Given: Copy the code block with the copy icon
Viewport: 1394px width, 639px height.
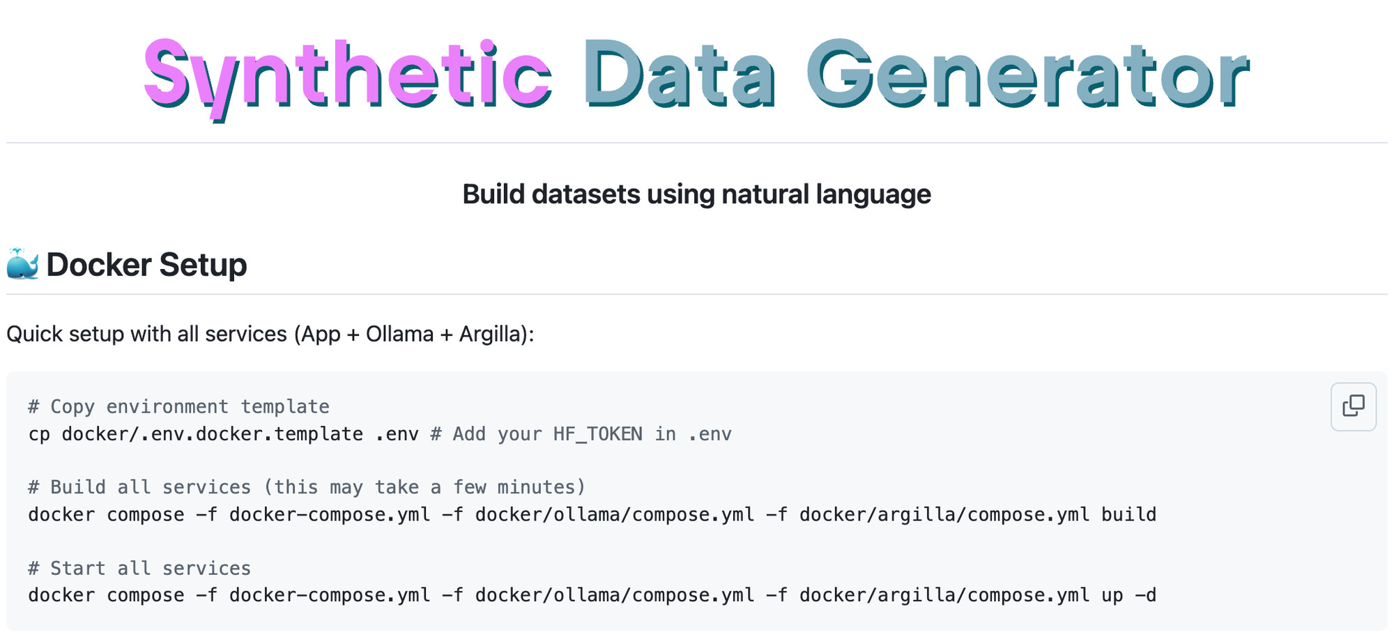Looking at the screenshot, I should click(x=1353, y=406).
